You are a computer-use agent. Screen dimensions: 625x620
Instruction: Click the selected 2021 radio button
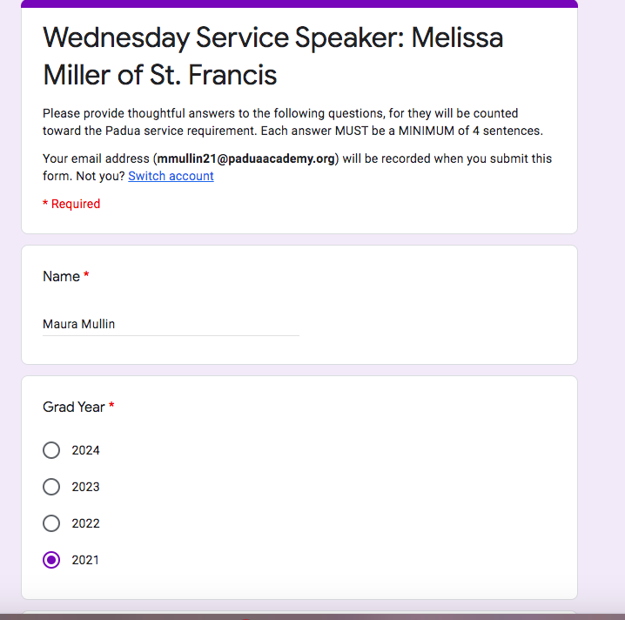[x=51, y=560]
